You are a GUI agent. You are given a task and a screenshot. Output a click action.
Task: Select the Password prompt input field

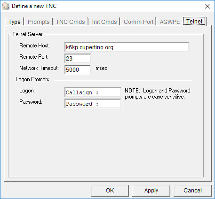[93, 103]
